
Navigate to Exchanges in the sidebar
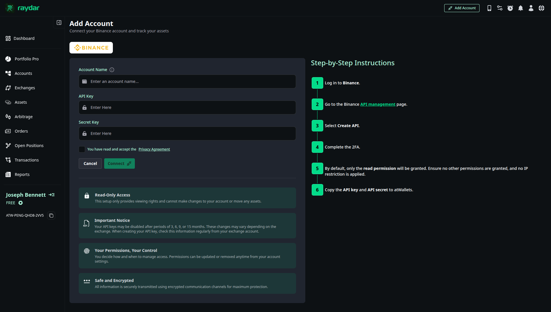[x=25, y=88]
